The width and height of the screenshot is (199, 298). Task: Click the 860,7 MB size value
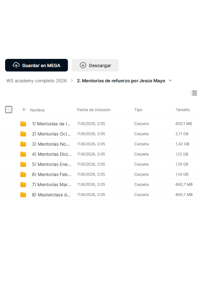point(184,195)
